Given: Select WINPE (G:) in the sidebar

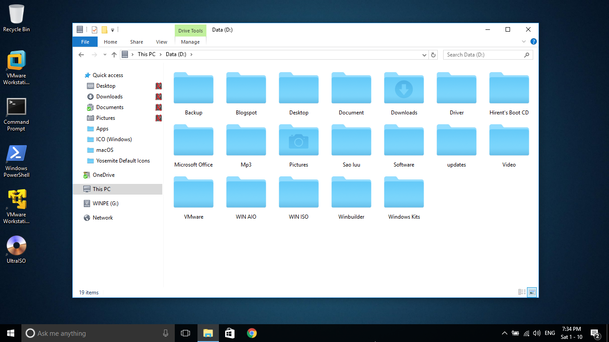Looking at the screenshot, I should tap(102, 203).
